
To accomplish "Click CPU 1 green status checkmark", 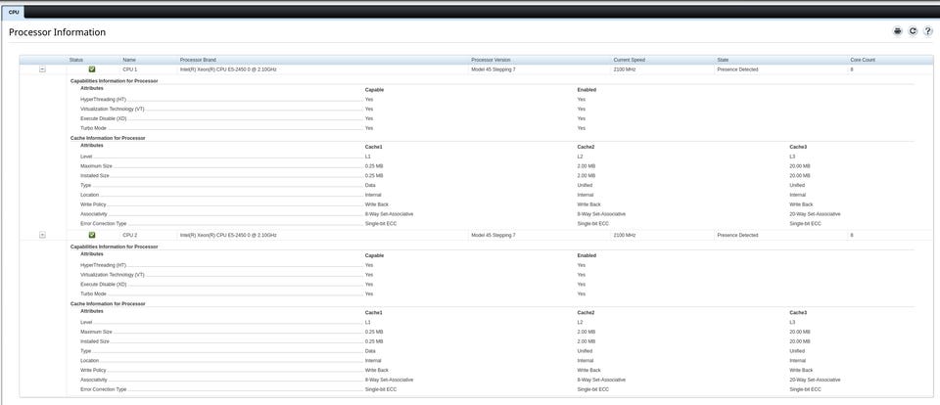I will pyautogui.click(x=92, y=69).
